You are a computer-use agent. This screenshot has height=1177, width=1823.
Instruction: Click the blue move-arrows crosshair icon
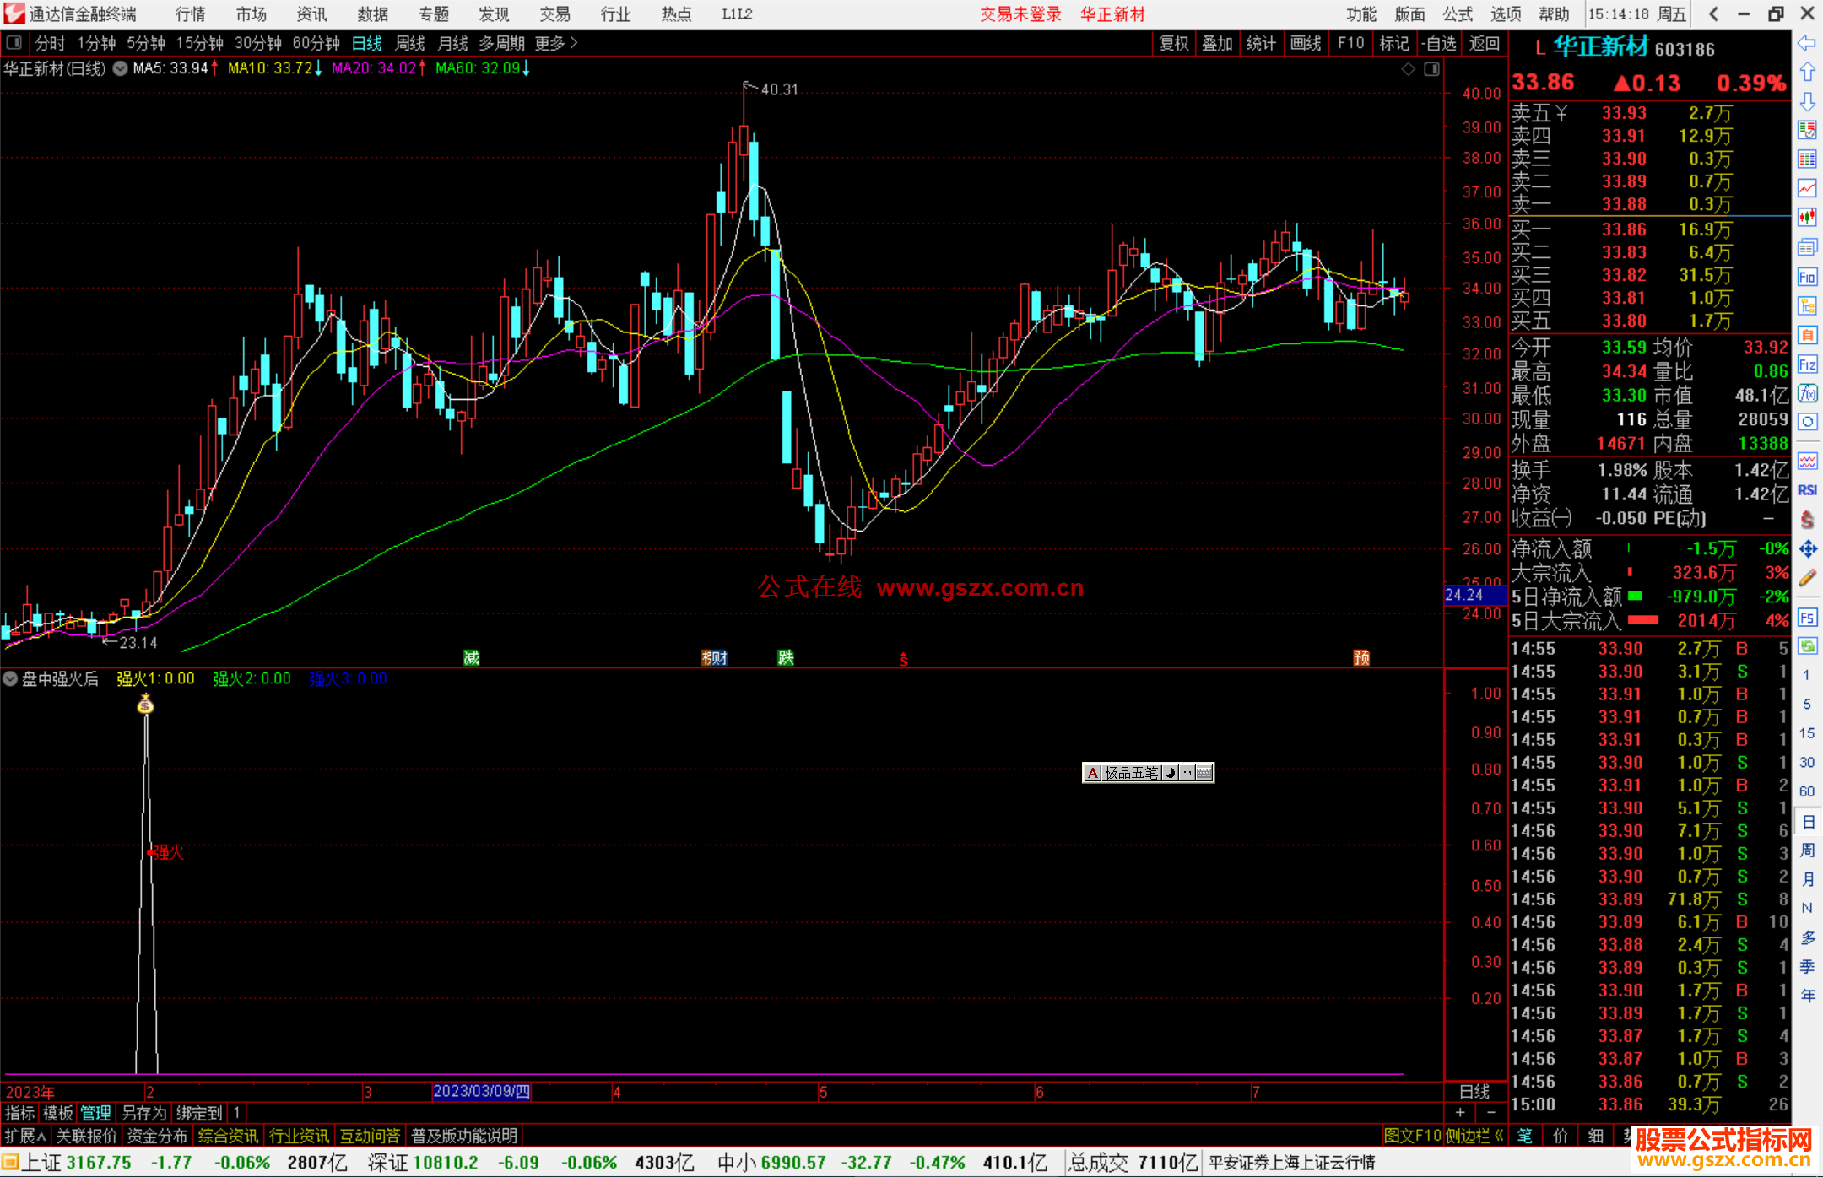pyautogui.click(x=1807, y=549)
